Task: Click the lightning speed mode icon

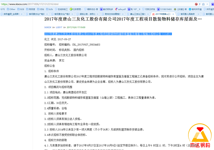Action: point(200,4)
